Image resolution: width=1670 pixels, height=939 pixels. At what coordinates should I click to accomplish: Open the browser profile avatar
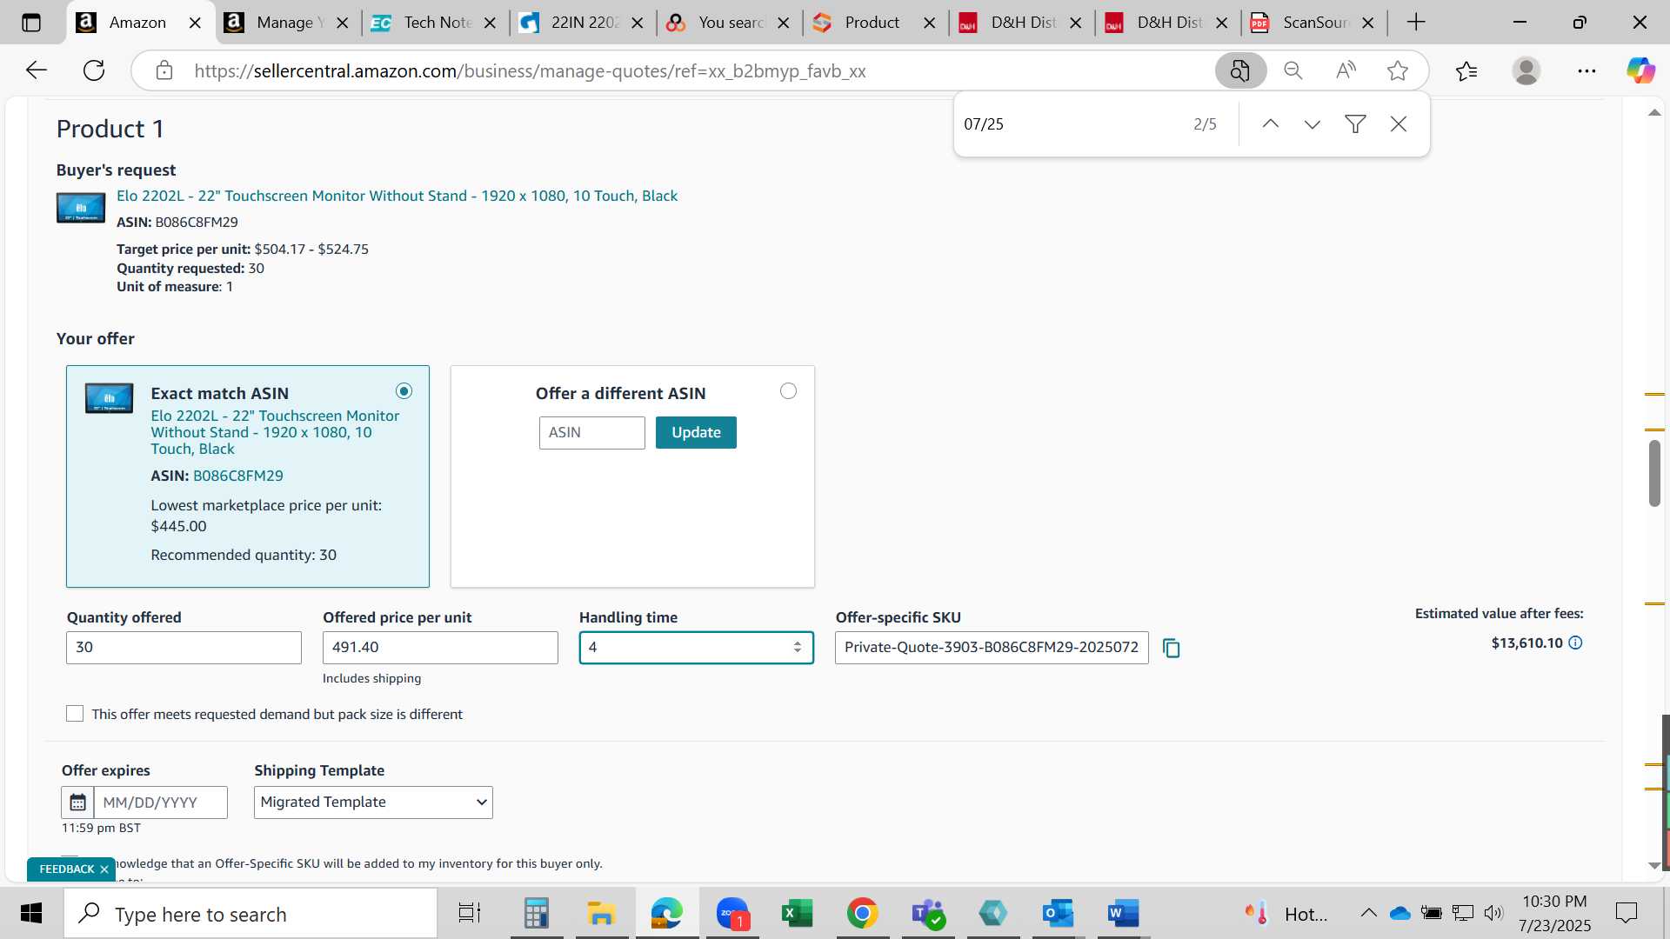(1526, 70)
